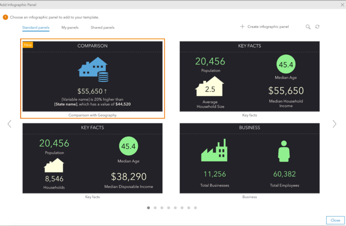Click the '8,546' Households value
The height and width of the screenshot is (226, 346).
[54, 179]
